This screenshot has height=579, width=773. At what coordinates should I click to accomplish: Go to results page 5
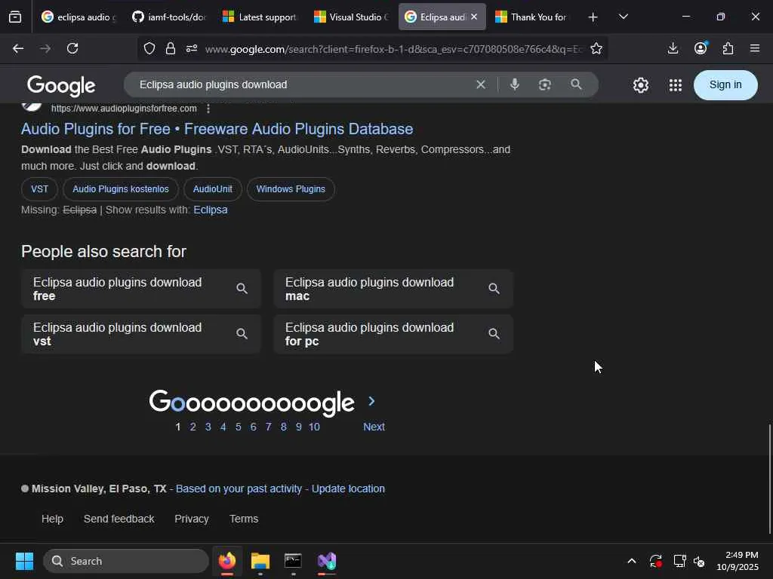(x=238, y=427)
